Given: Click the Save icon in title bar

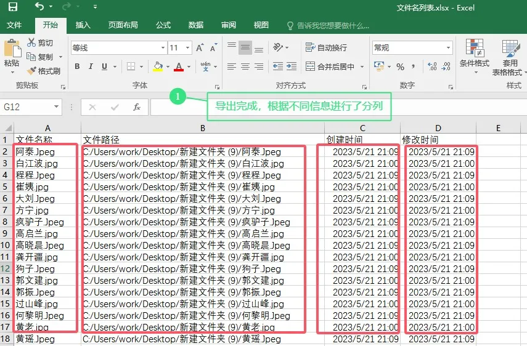Looking at the screenshot, I should tap(13, 7).
